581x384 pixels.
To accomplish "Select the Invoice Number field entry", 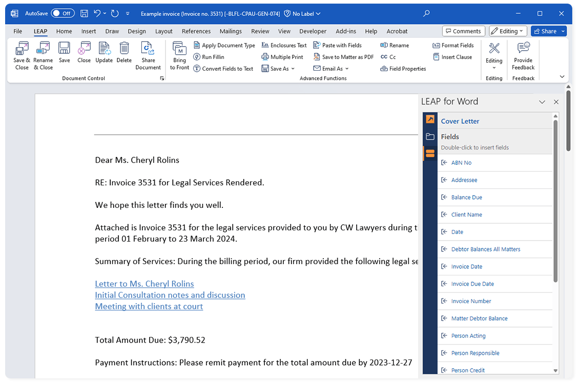I will tap(471, 301).
